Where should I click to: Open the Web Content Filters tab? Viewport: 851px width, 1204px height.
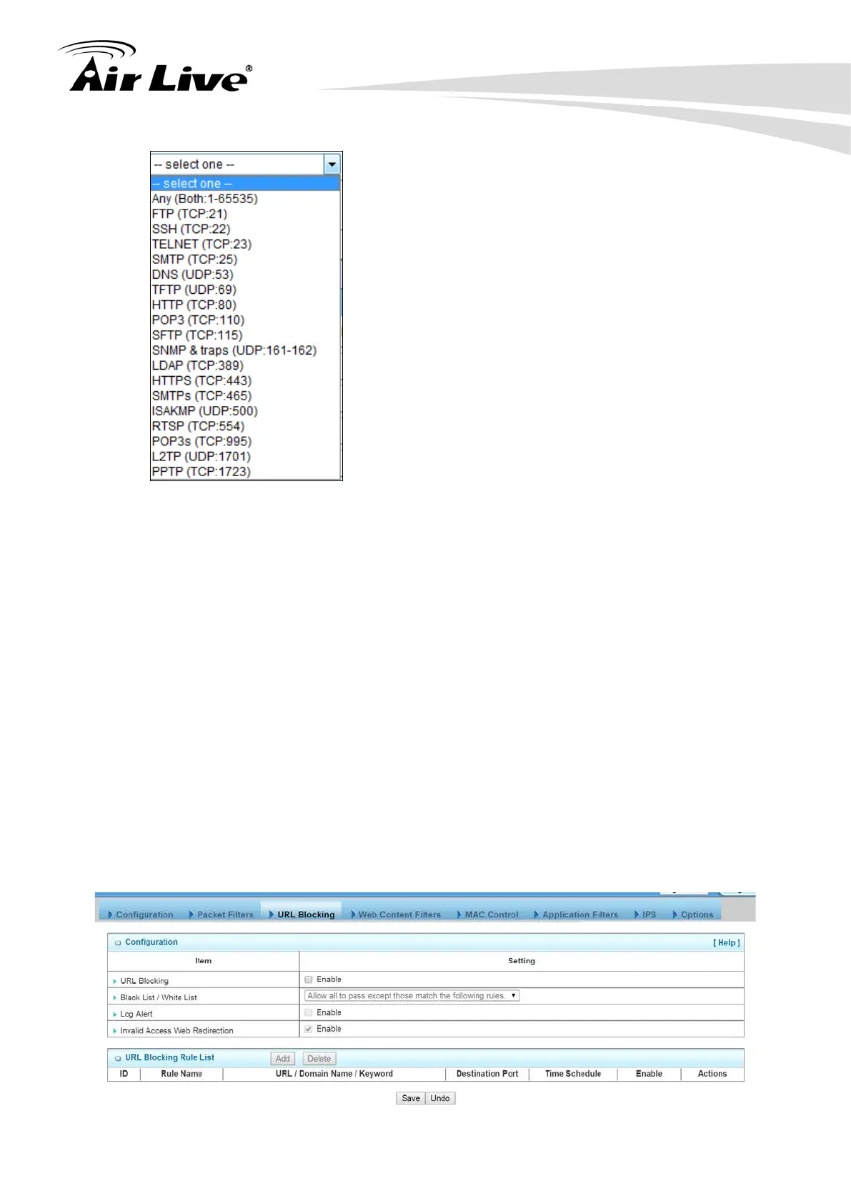(399, 914)
